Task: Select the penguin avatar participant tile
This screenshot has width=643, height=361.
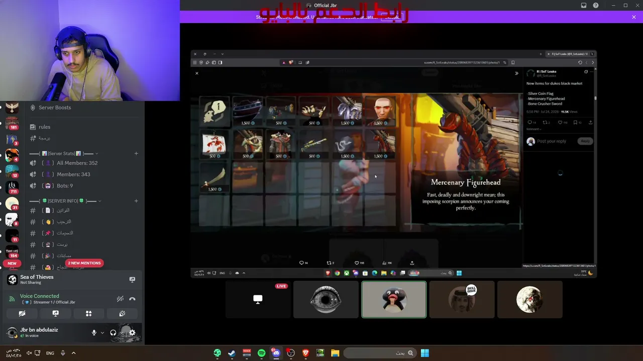Action: tap(394, 299)
